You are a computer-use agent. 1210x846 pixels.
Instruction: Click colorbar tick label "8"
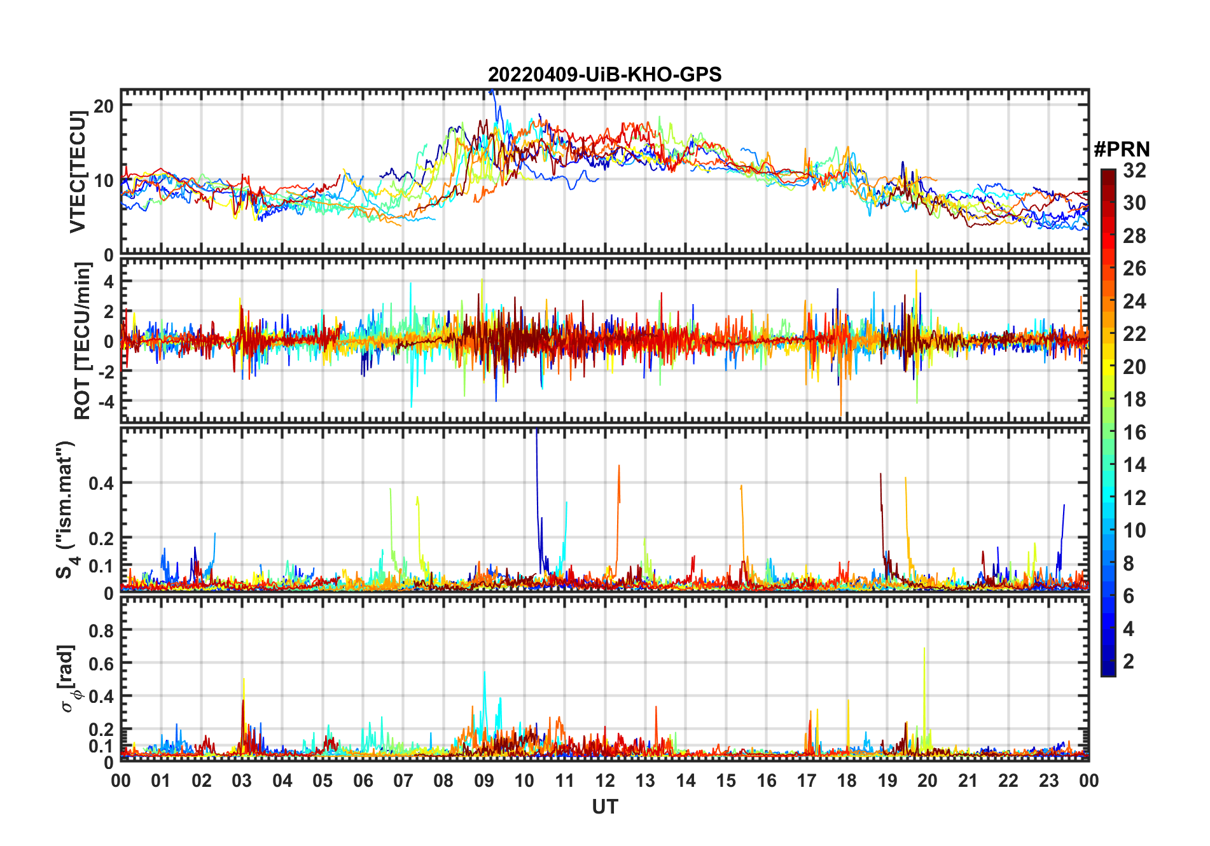(x=1129, y=564)
